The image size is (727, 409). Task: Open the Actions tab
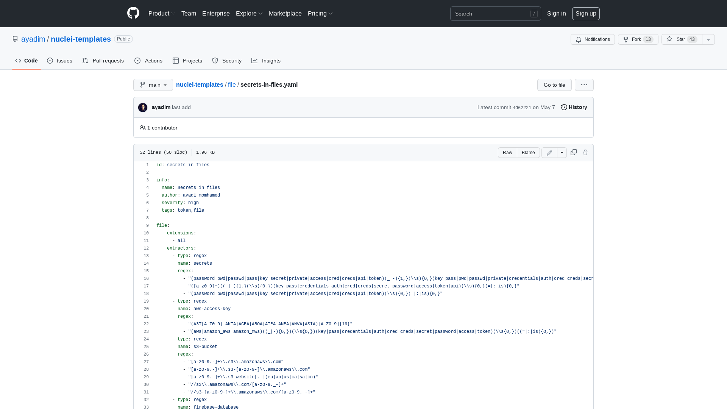point(148,61)
